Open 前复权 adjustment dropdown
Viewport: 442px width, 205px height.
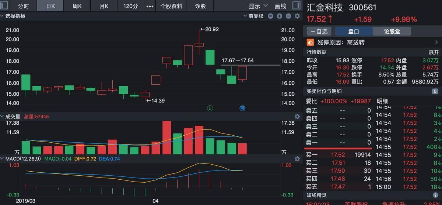tap(253, 16)
